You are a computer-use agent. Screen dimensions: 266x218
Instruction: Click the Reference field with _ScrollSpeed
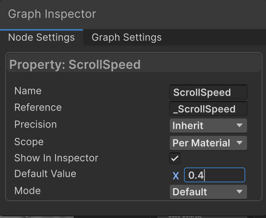click(x=208, y=109)
